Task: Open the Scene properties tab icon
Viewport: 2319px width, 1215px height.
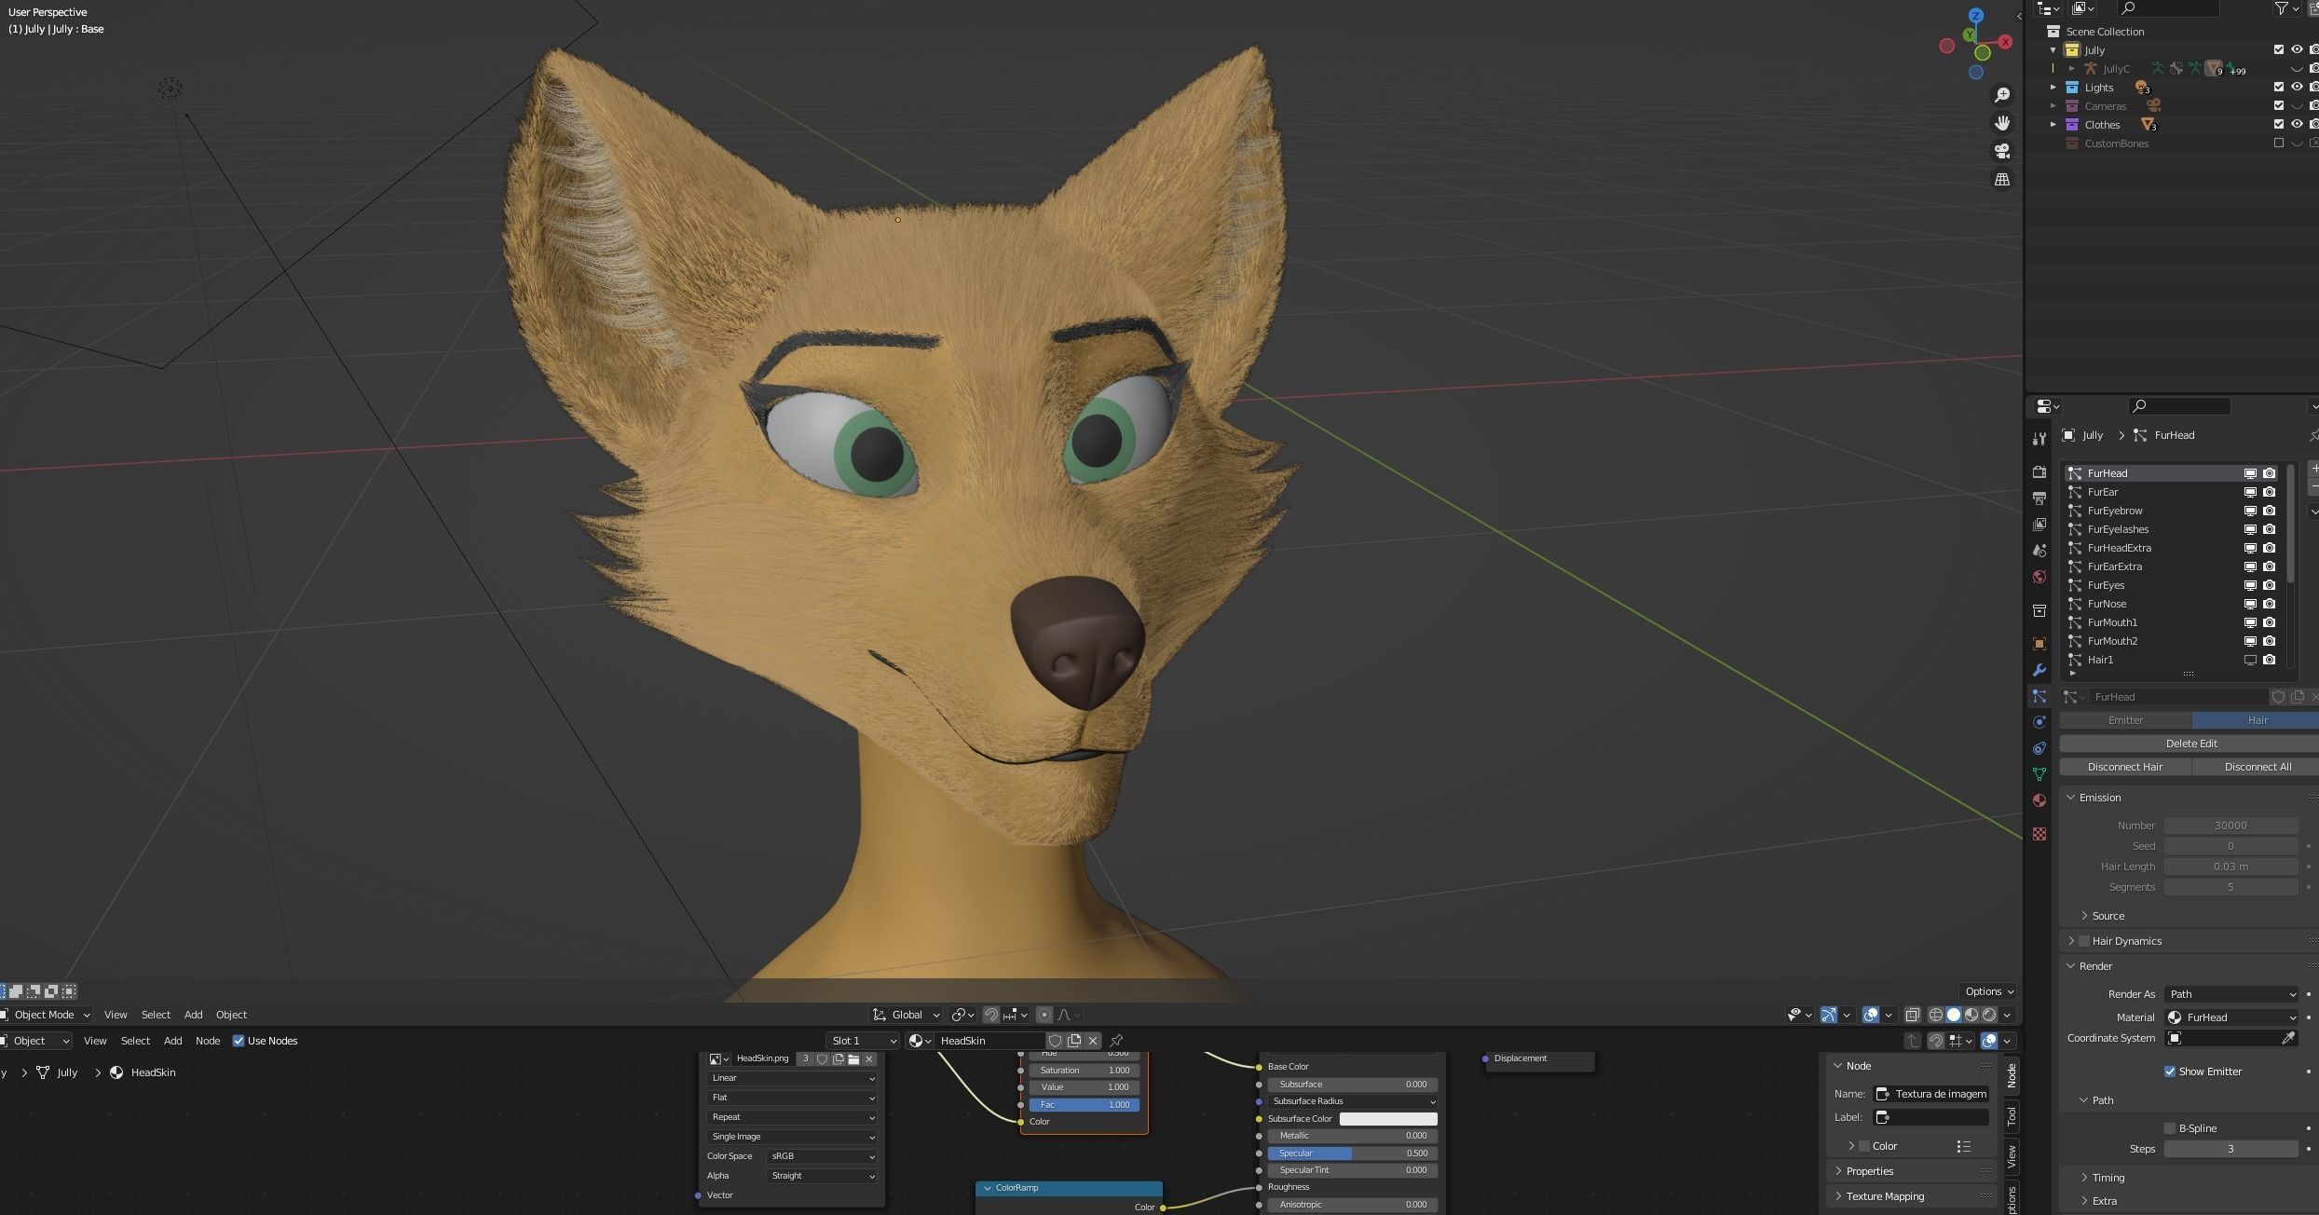Action: (2039, 551)
